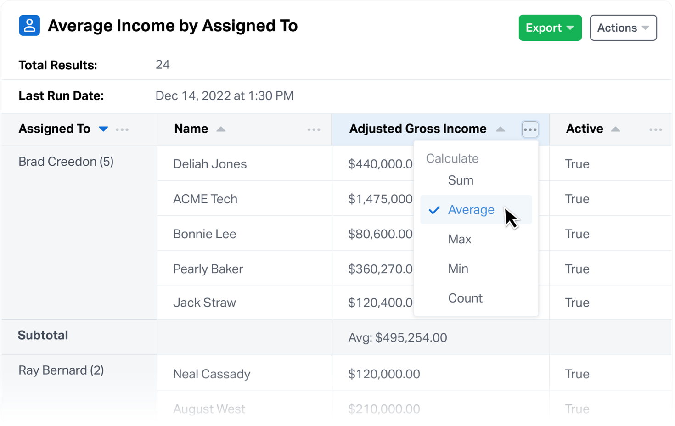
Task: Choose Count in the Calculate menu
Action: [465, 298]
